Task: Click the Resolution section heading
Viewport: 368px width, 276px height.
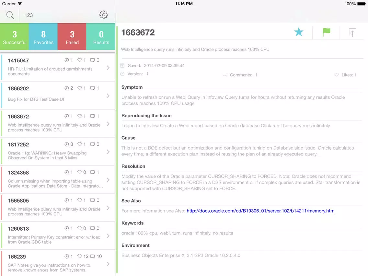Action: [x=133, y=166]
